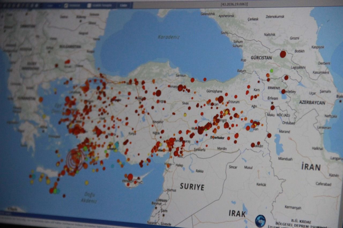Click the Lenkeran city label

click(324, 128)
